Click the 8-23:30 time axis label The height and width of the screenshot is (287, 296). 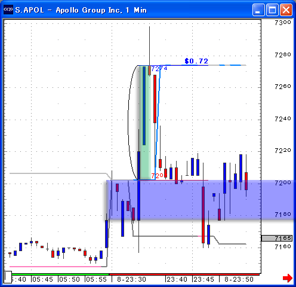coord(131,279)
